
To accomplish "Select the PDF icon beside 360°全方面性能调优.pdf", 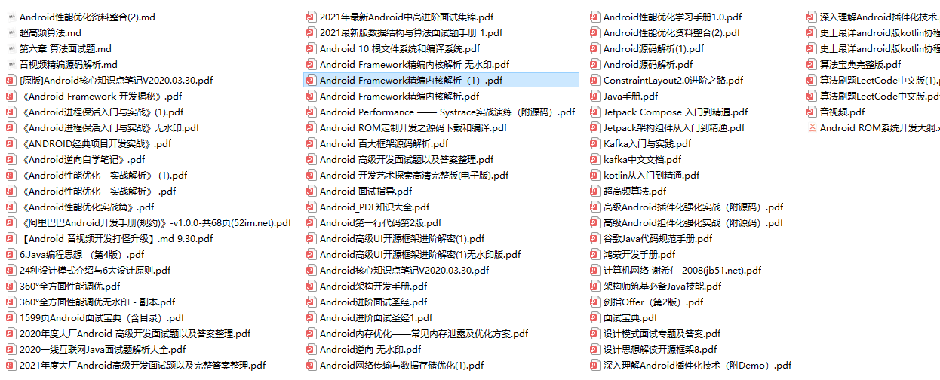I will (x=11, y=287).
